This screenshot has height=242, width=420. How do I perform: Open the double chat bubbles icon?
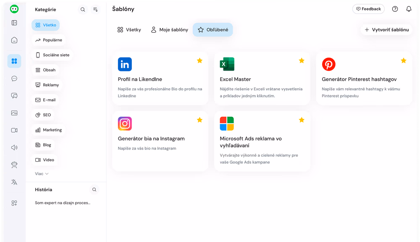point(14,96)
